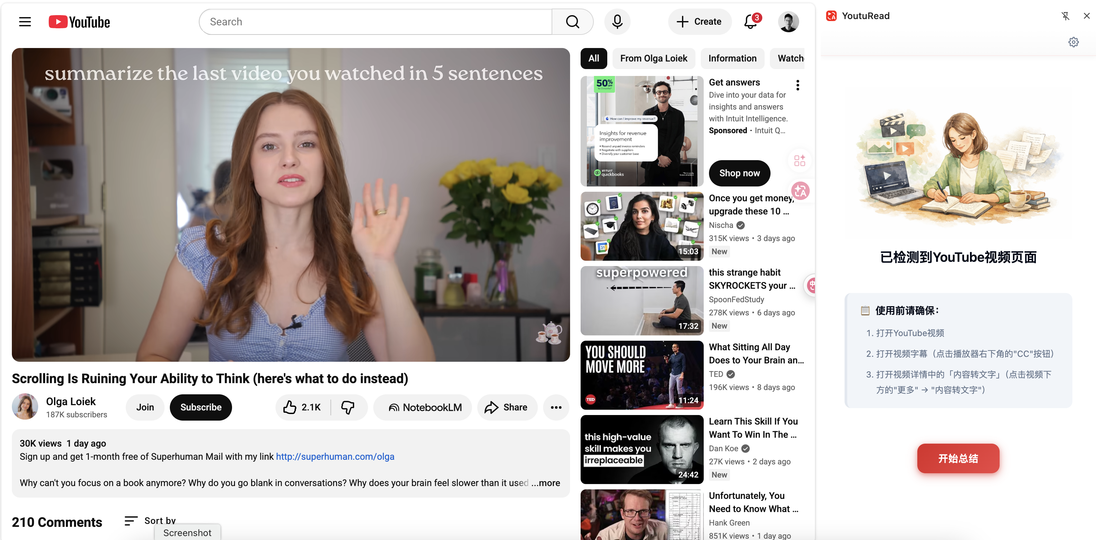The width and height of the screenshot is (1100, 540).
Task: Open YoutuRead settings gear
Action: 1074,42
